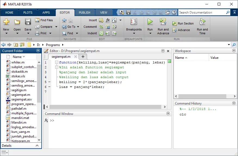Toggle breakpoint dash on line 5

coord(49,82)
